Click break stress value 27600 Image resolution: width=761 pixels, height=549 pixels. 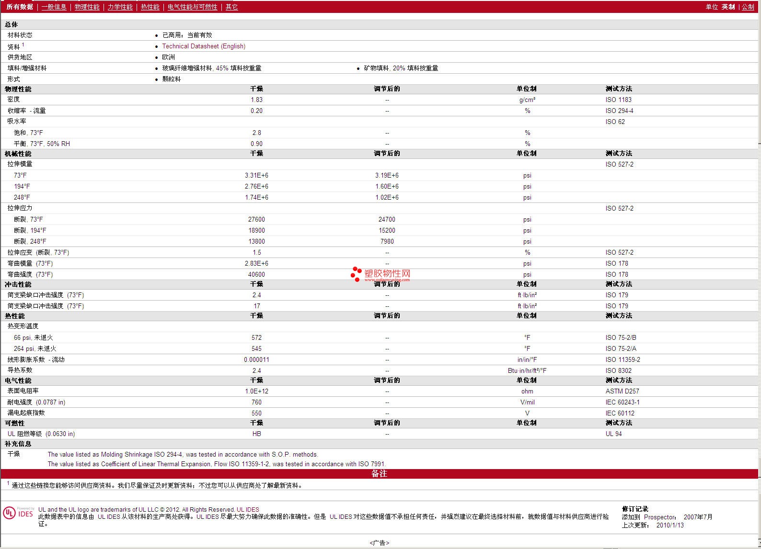pos(256,219)
